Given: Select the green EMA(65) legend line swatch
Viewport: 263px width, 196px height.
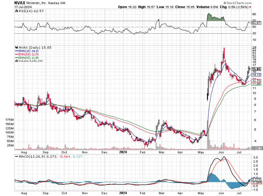Looking at the screenshot, I should (x=16, y=58).
